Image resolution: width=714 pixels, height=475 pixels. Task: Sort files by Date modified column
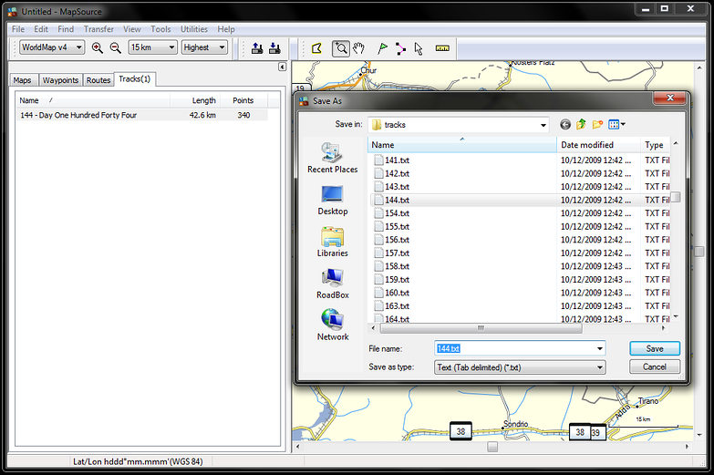[x=598, y=145]
